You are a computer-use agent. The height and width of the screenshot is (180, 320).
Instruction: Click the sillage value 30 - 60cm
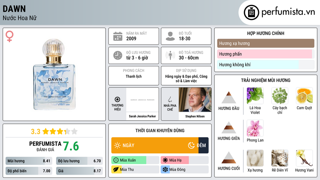(189, 58)
